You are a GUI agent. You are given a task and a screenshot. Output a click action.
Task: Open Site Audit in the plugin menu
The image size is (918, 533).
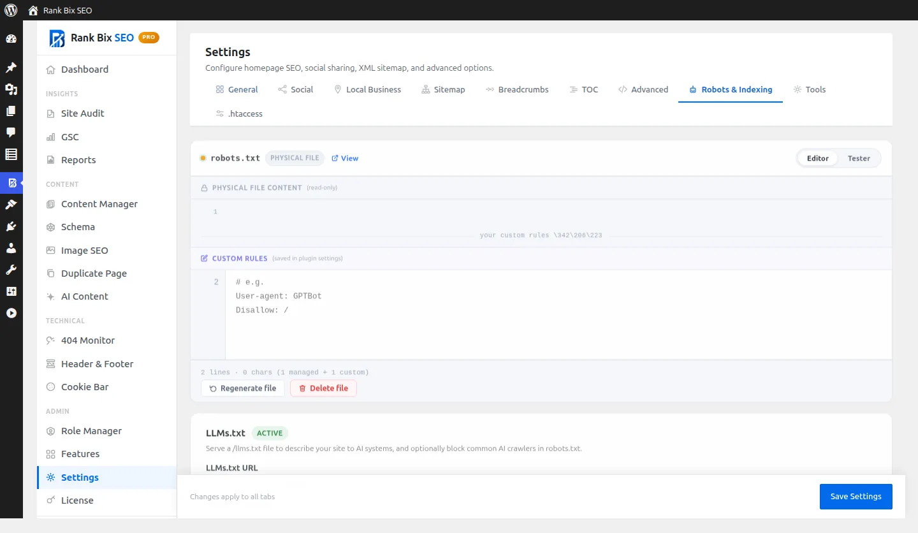click(106, 113)
